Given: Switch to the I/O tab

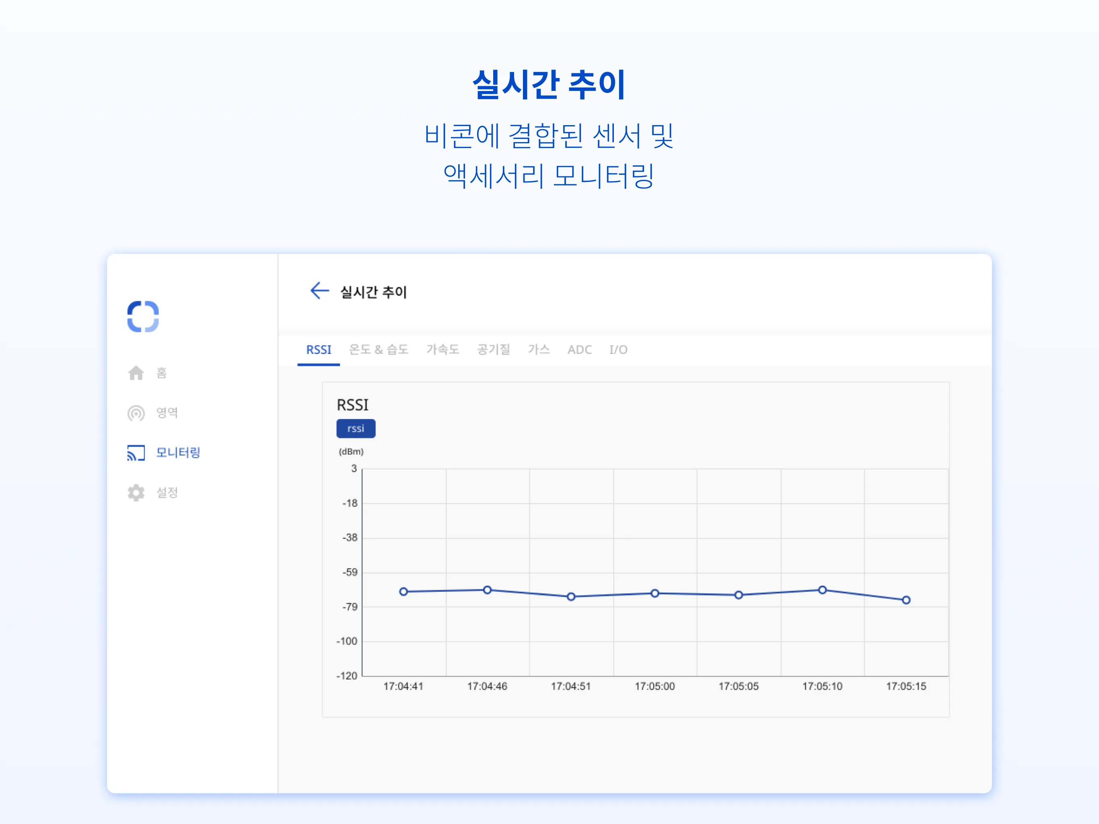Looking at the screenshot, I should 619,349.
